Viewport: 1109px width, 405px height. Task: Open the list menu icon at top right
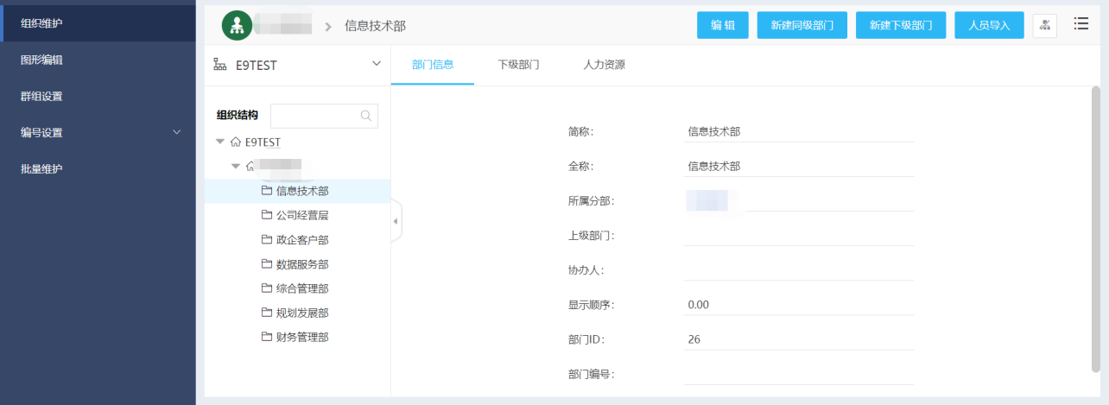[1080, 24]
